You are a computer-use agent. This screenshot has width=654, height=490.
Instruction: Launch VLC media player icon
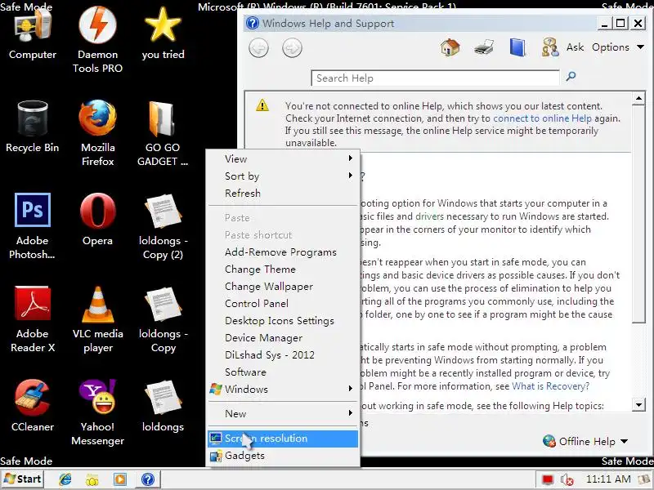coord(97,319)
